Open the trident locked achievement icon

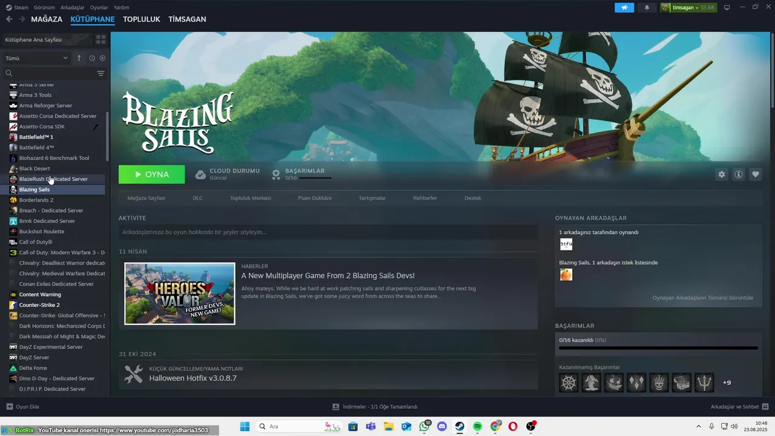pos(704,383)
